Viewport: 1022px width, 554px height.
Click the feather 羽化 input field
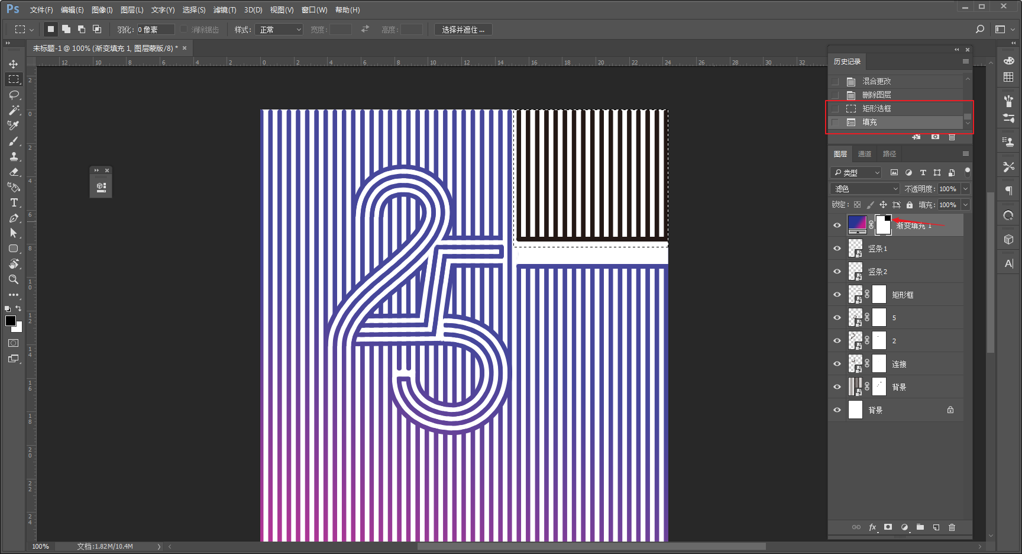[156, 30]
